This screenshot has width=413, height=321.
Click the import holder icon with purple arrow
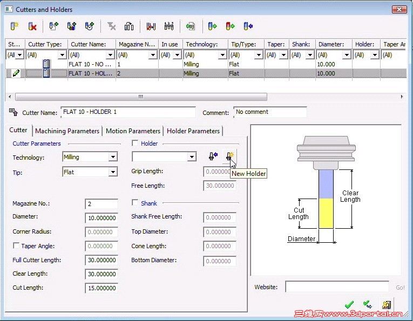(213, 156)
